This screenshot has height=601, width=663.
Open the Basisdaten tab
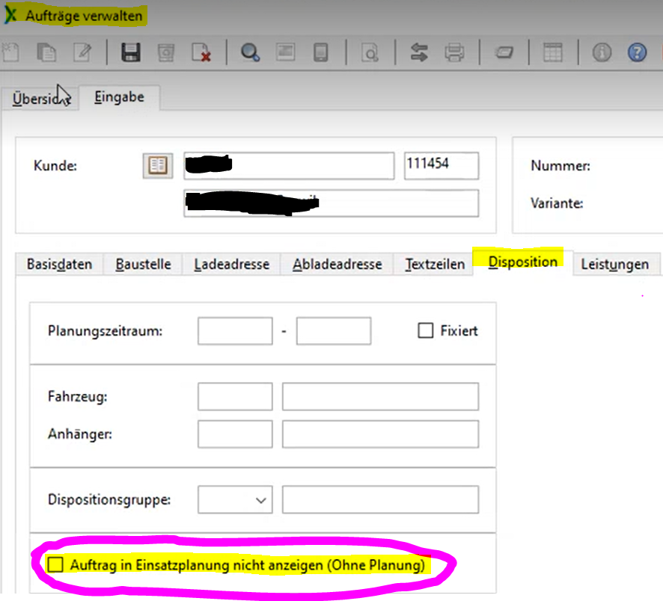(60, 264)
